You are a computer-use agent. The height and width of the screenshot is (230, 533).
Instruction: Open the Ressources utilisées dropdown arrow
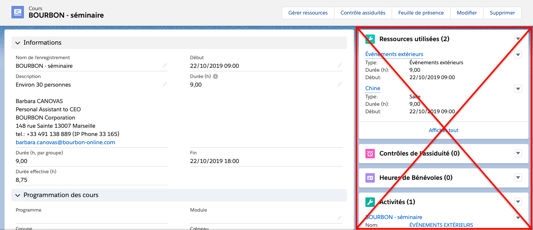coord(518,39)
